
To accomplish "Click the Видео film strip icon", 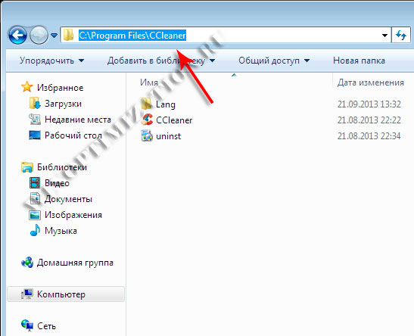I will [35, 183].
